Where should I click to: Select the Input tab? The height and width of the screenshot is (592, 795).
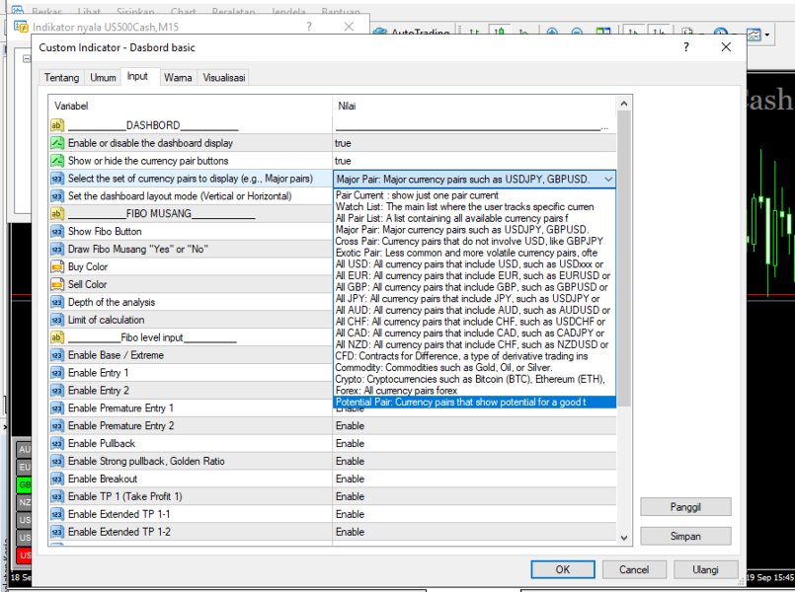click(137, 77)
